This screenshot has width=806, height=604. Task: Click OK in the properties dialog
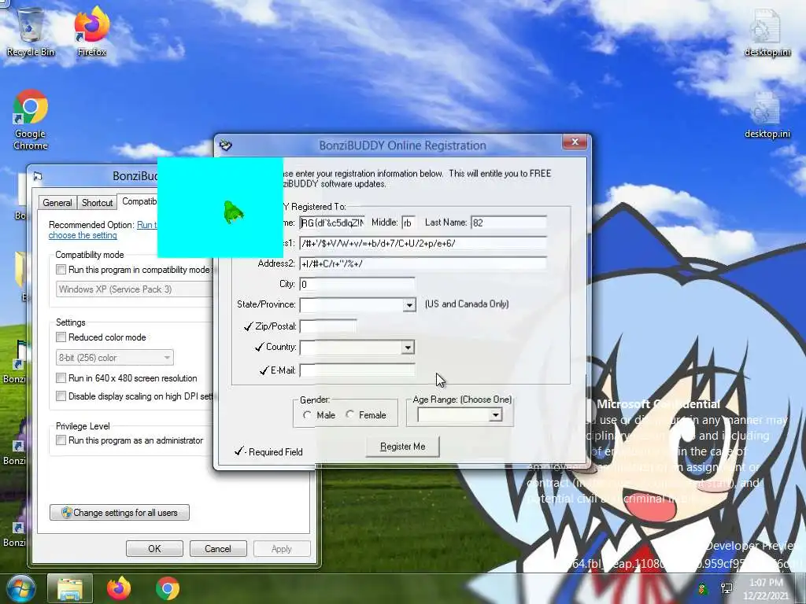click(x=154, y=548)
